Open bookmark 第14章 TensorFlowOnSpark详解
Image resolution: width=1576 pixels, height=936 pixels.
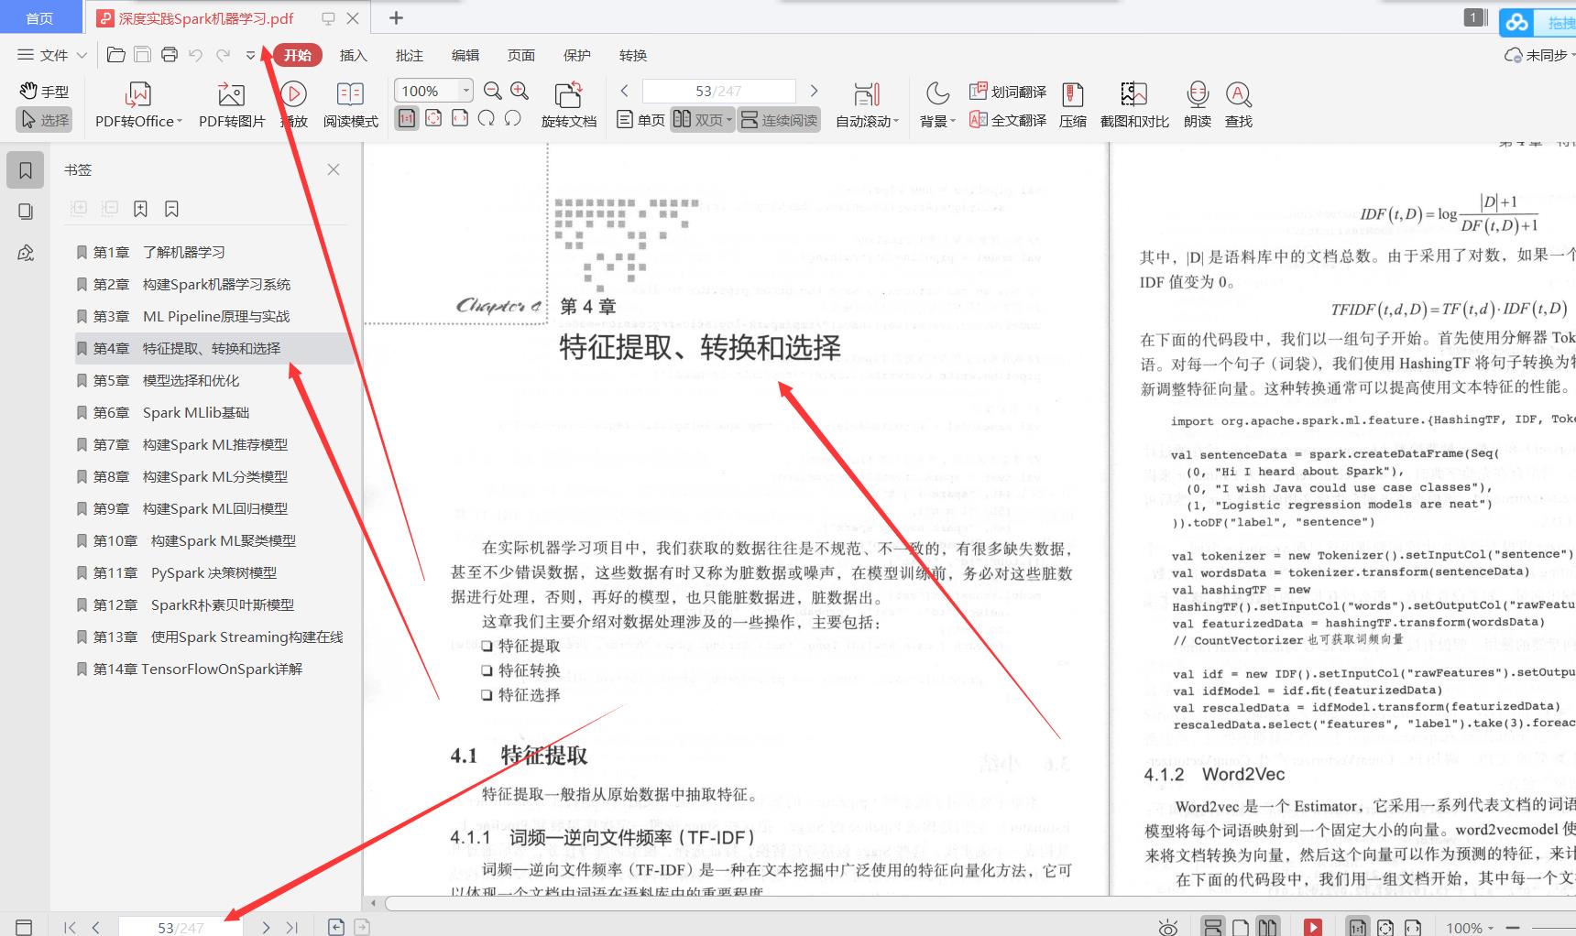197,669
